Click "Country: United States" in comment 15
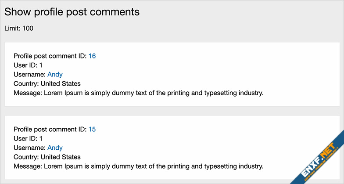 pyautogui.click(x=47, y=157)
